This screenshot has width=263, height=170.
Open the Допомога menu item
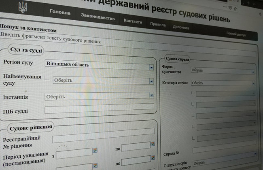coord(181,27)
